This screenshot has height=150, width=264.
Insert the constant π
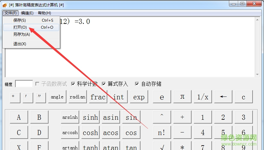coord(182,96)
